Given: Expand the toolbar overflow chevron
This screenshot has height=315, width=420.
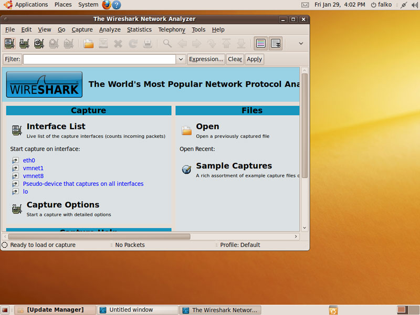Looking at the screenshot, I should pyautogui.click(x=301, y=44).
